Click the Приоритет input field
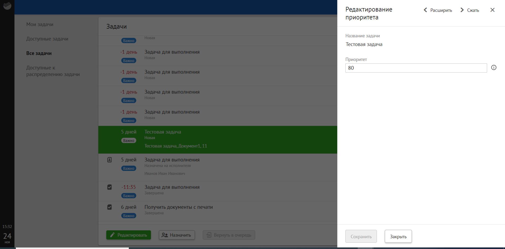505x249 pixels. [x=416, y=68]
